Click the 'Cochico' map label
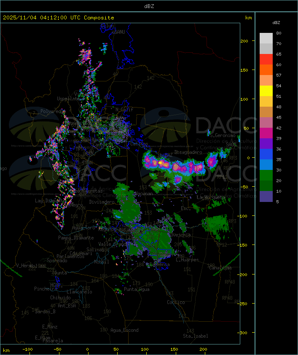Image resolution: width=298 pixels, height=355 pixels. (176, 302)
